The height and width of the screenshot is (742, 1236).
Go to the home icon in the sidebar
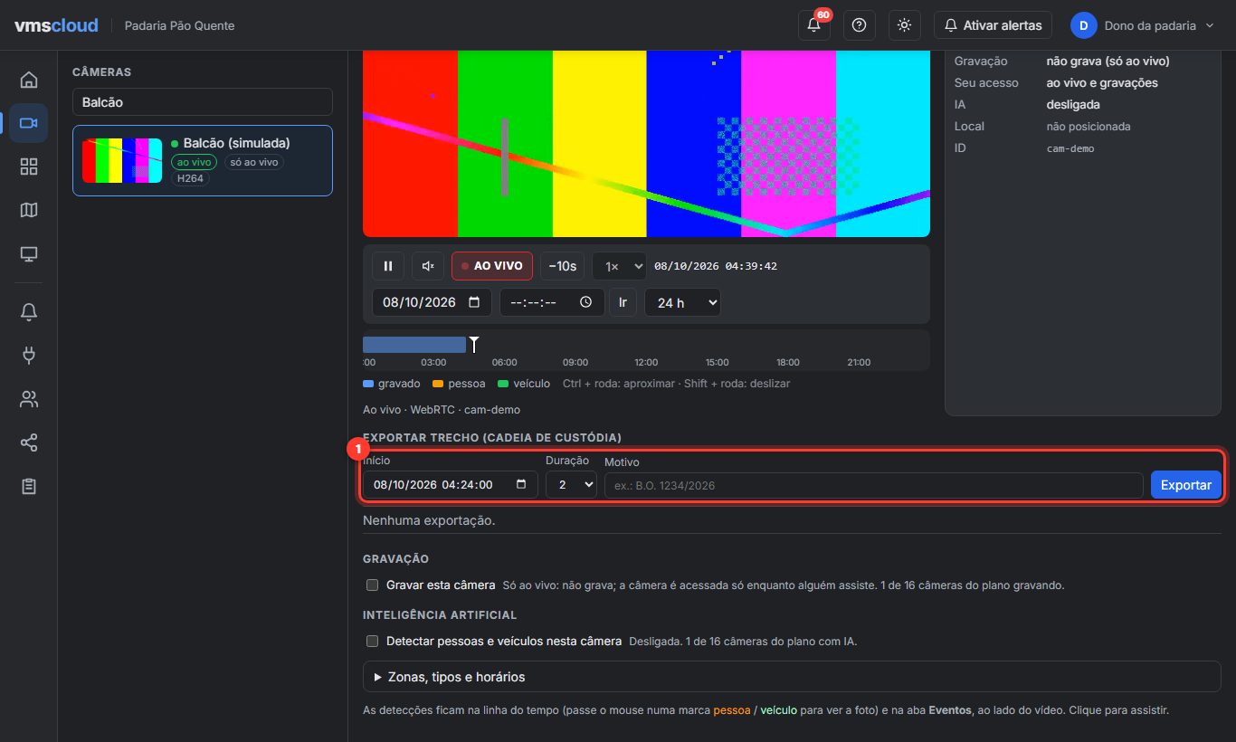(29, 80)
